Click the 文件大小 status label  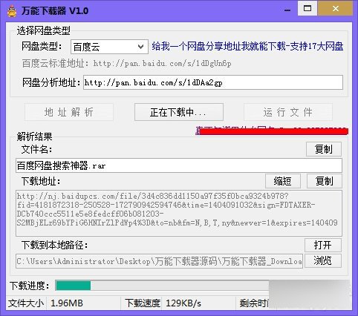[x=26, y=303]
